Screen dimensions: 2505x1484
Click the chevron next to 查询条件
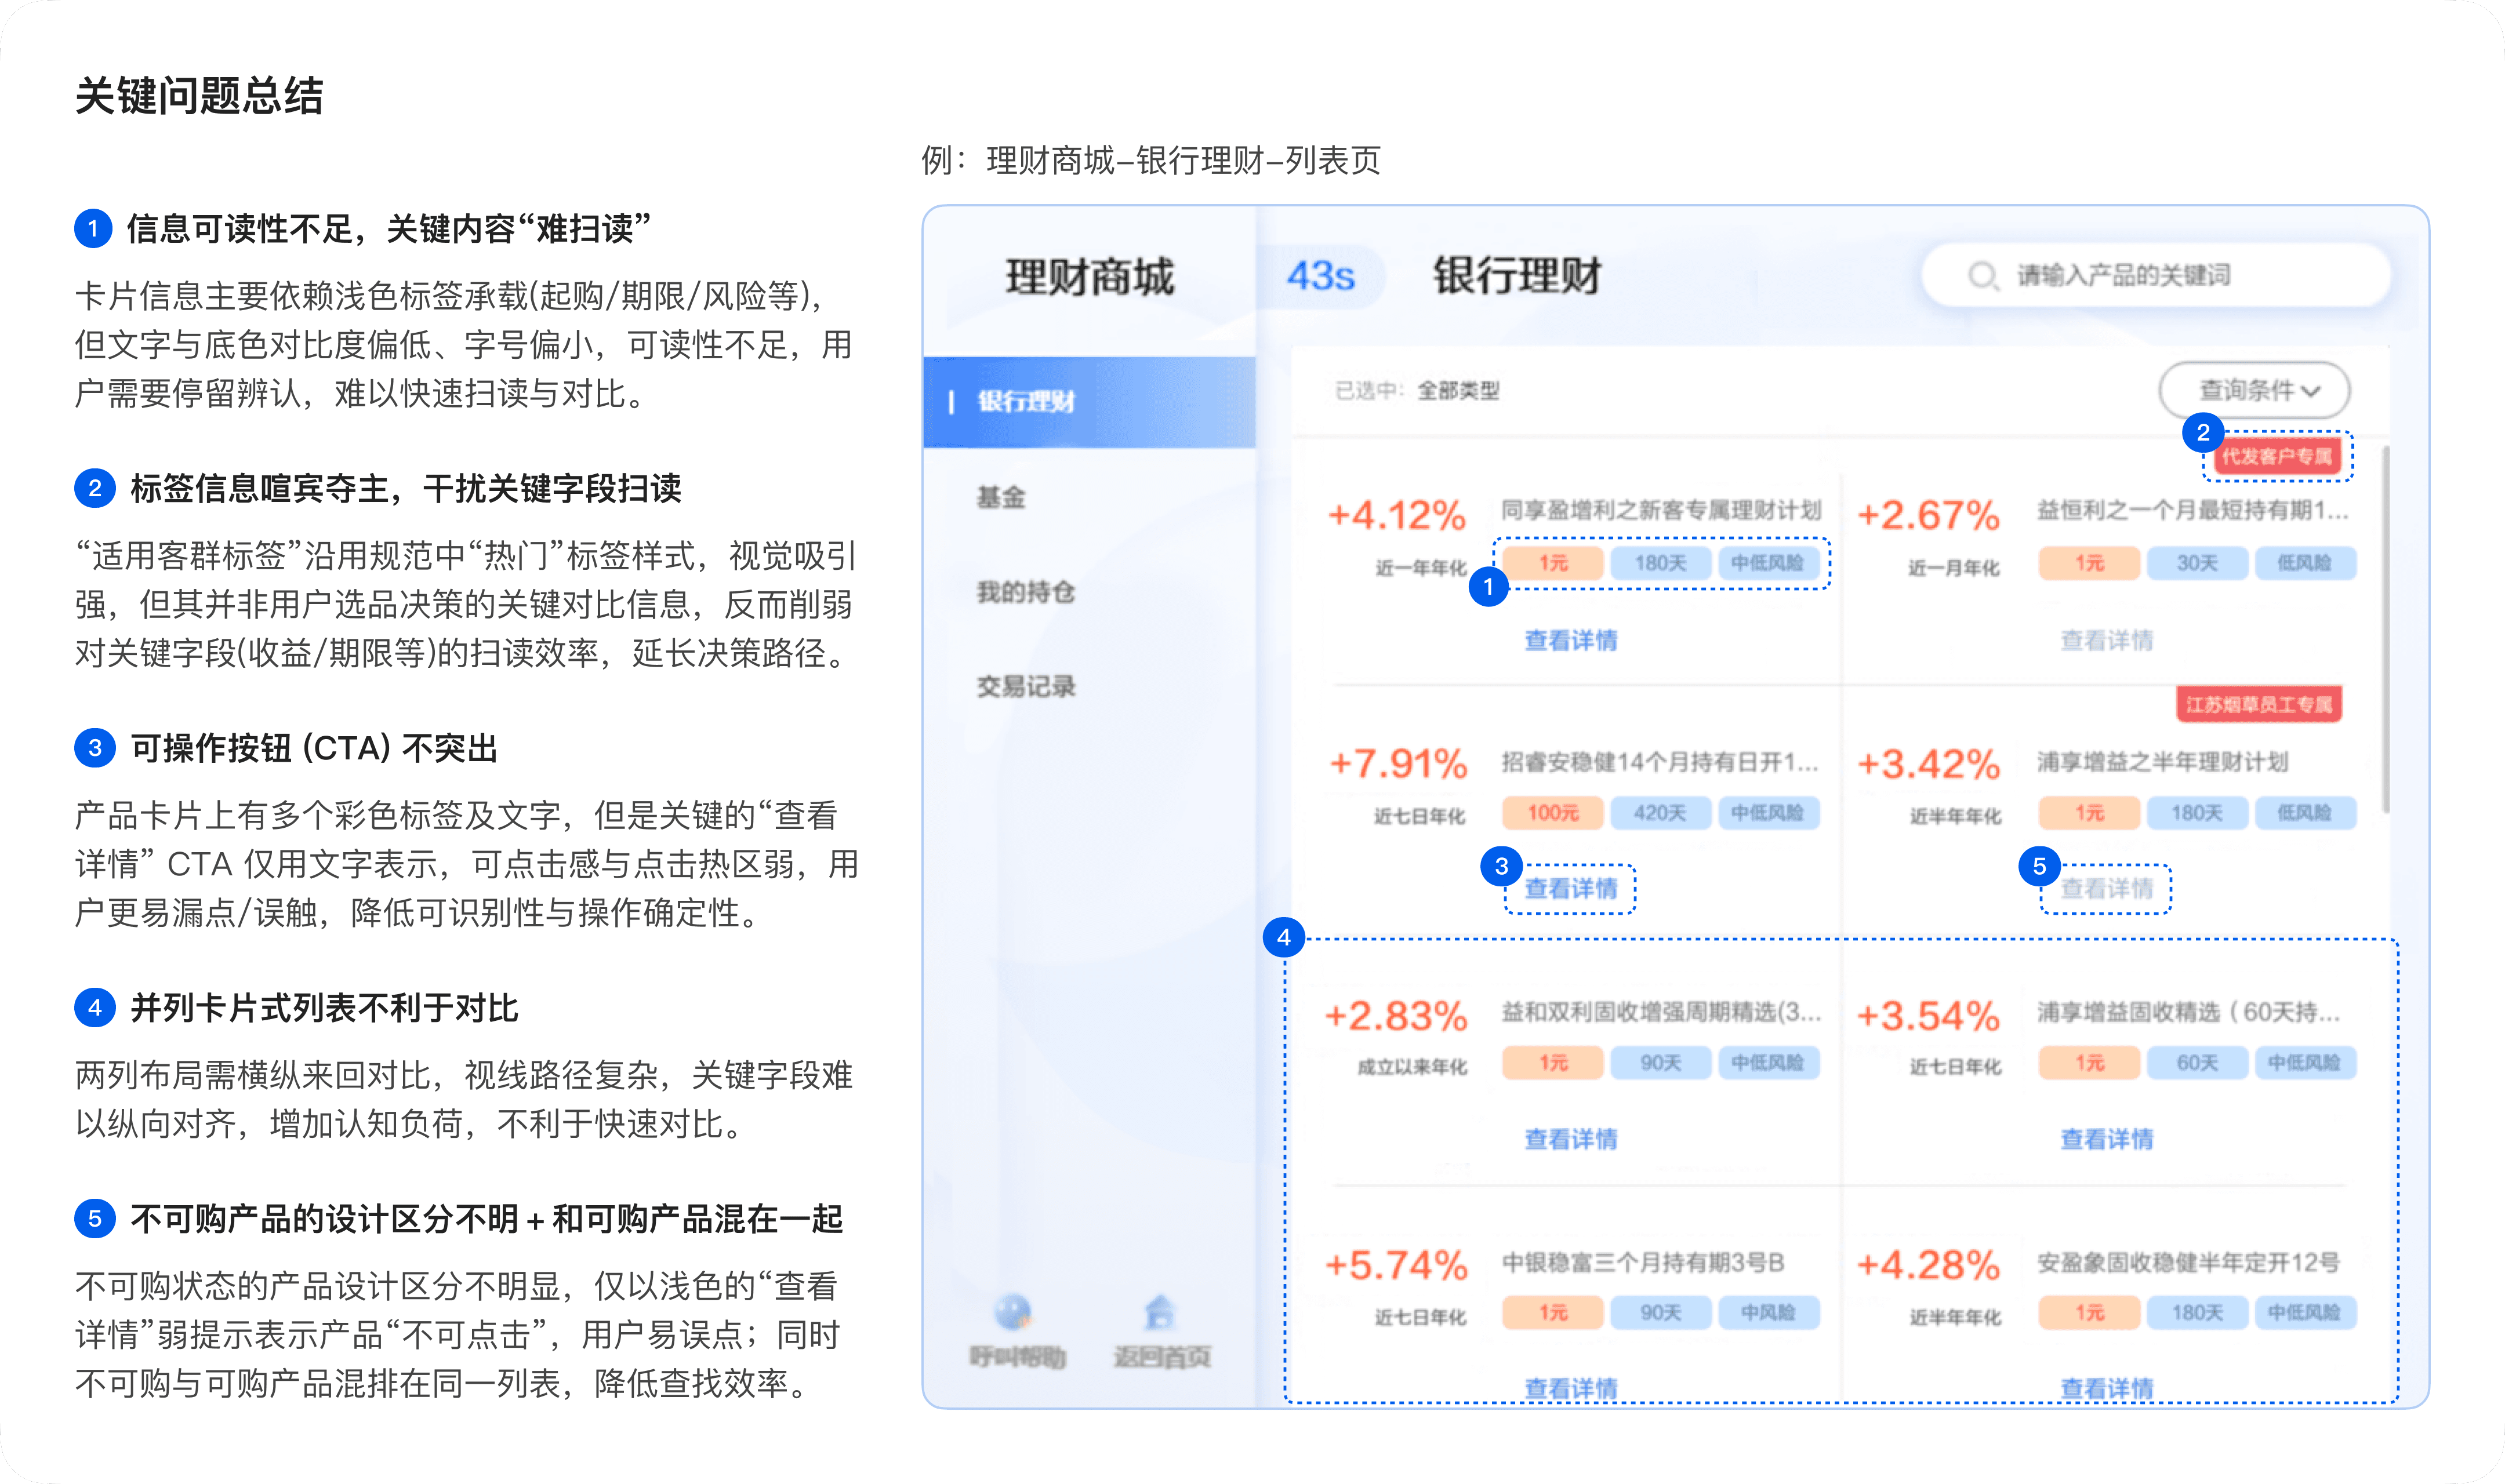pyautogui.click(x=2310, y=391)
